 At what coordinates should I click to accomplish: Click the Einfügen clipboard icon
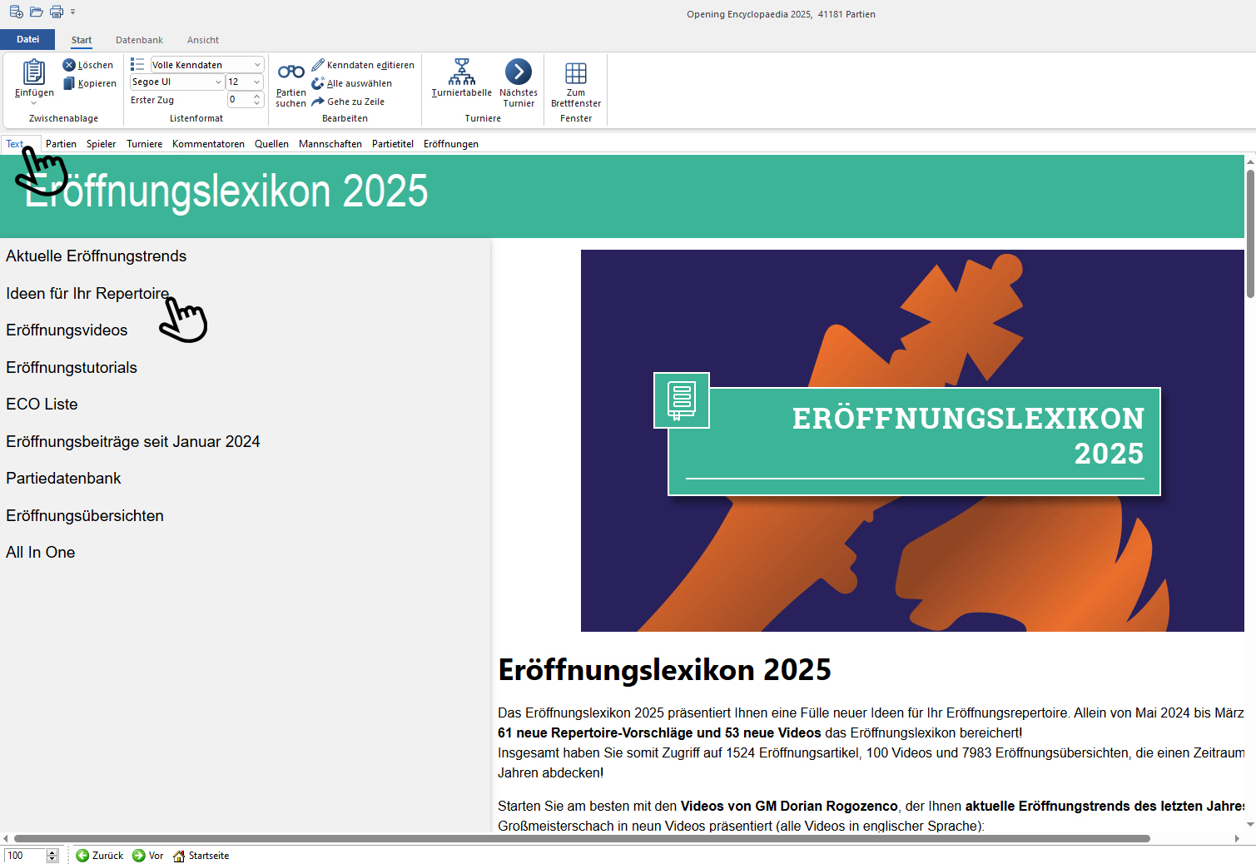33,72
